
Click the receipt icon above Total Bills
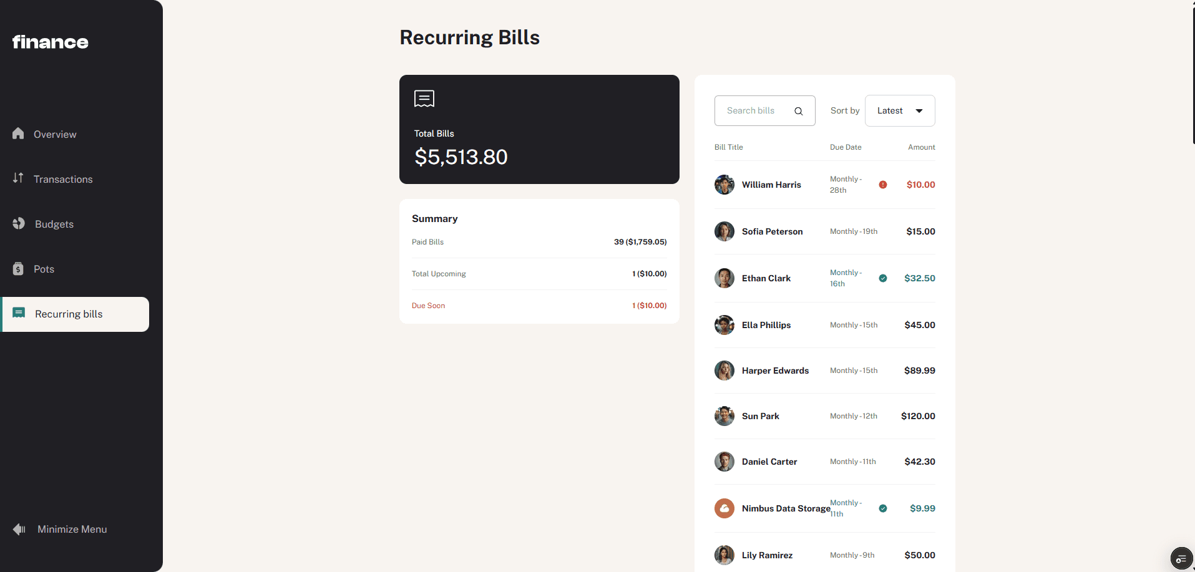(x=424, y=99)
